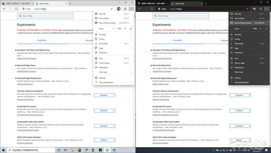Viewport: 271px width, 153px height.
Task: Open the #edge-devtools-themes link in the light window
Action: click(x=27, y=59)
